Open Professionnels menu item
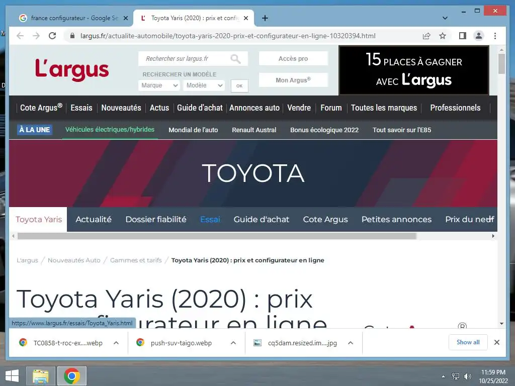 tap(455, 108)
